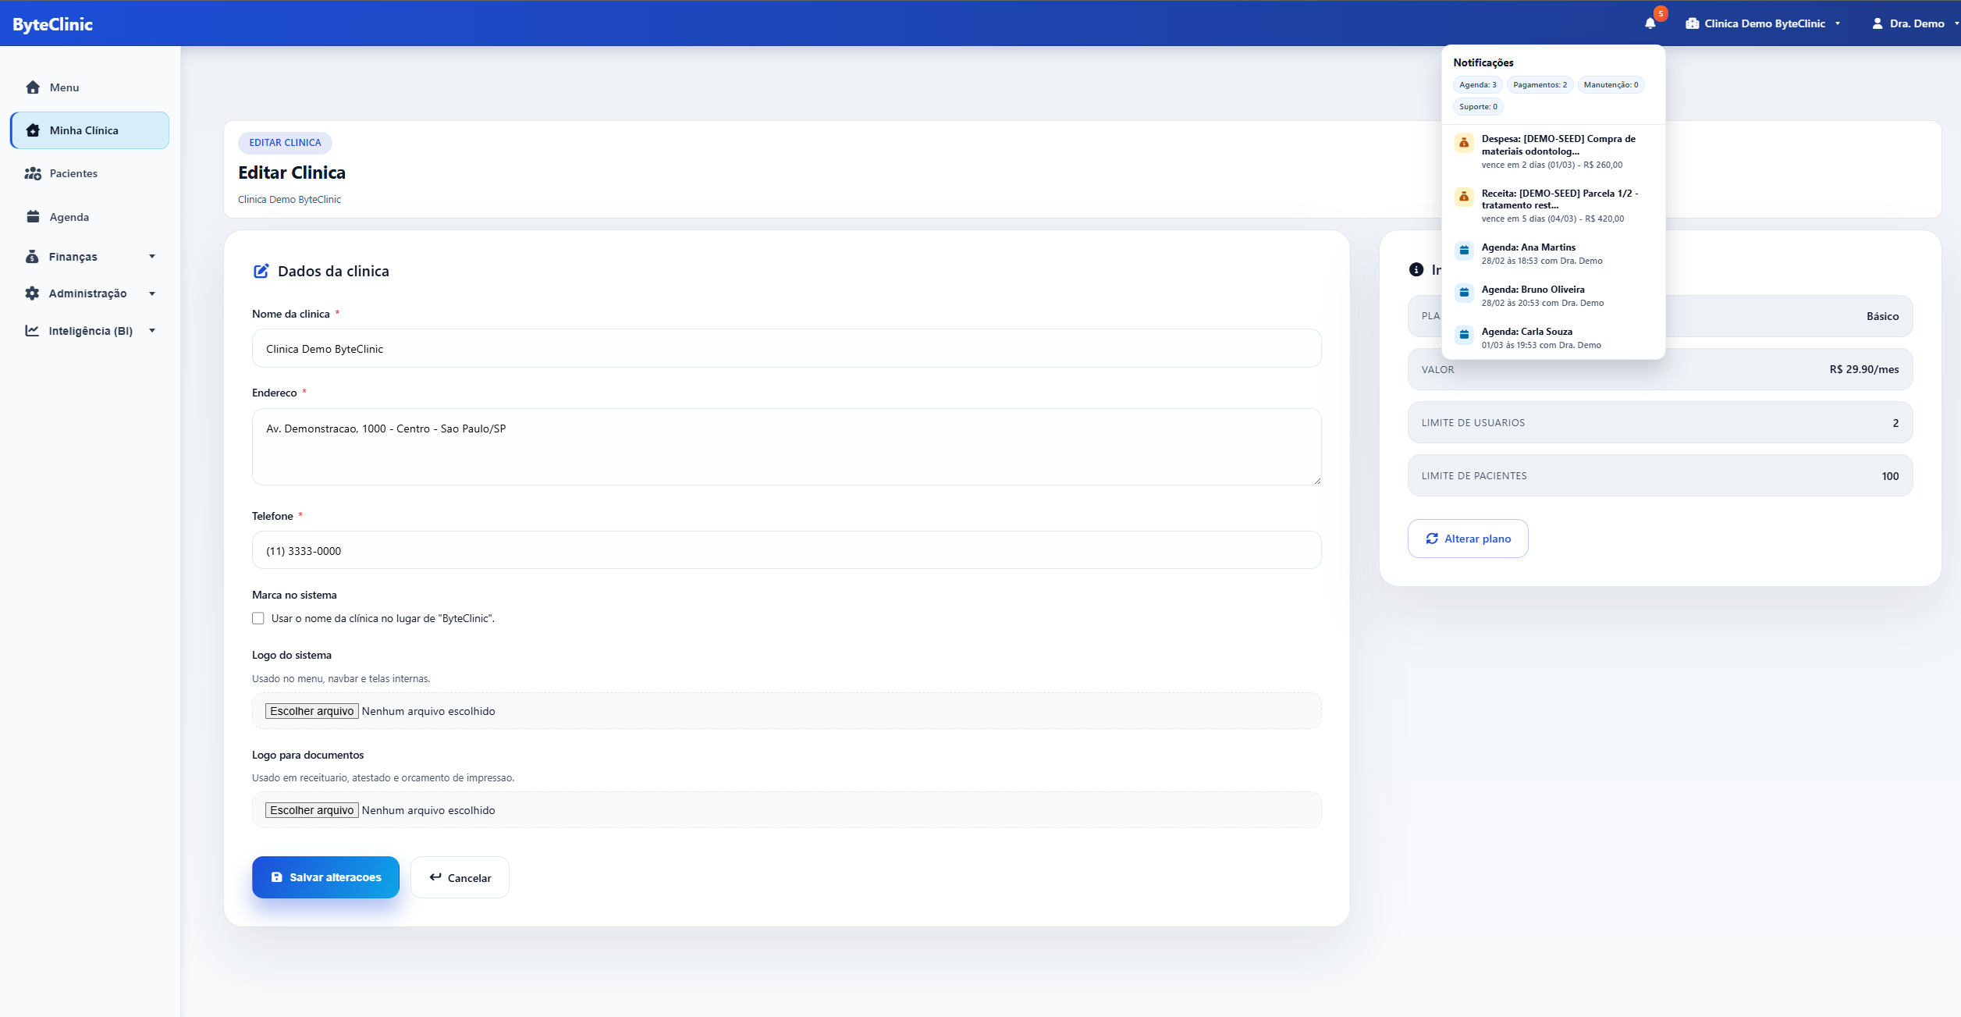
Task: Click the Alterar plano button
Action: pyautogui.click(x=1467, y=539)
